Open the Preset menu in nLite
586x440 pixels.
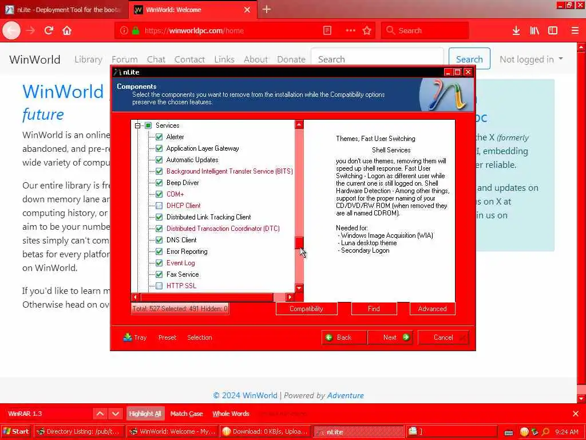(167, 337)
